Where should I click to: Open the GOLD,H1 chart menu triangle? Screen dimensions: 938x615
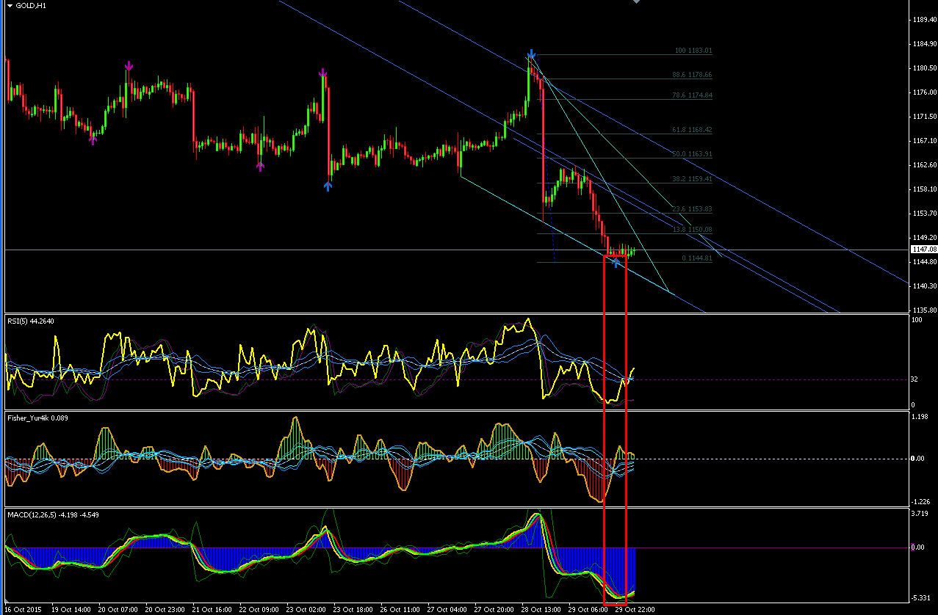coord(9,4)
